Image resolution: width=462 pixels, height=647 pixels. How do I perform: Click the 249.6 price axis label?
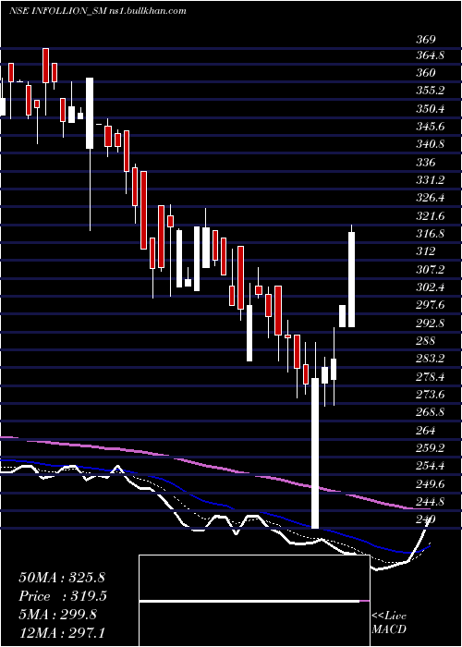pyautogui.click(x=430, y=483)
